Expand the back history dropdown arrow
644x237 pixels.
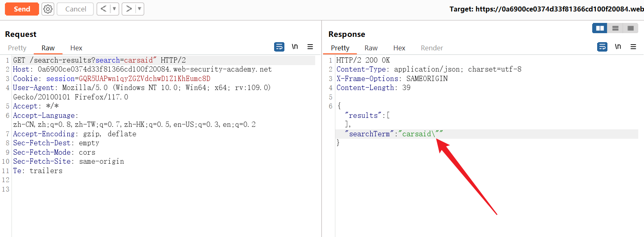pyautogui.click(x=114, y=9)
